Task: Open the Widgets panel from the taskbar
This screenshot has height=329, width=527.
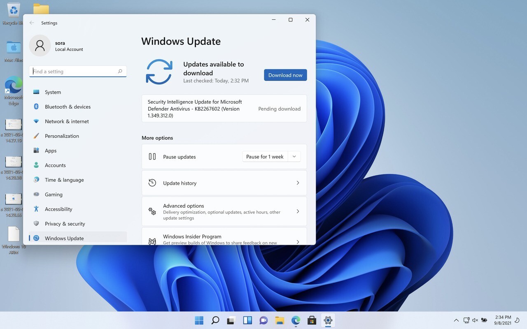Action: point(247,320)
